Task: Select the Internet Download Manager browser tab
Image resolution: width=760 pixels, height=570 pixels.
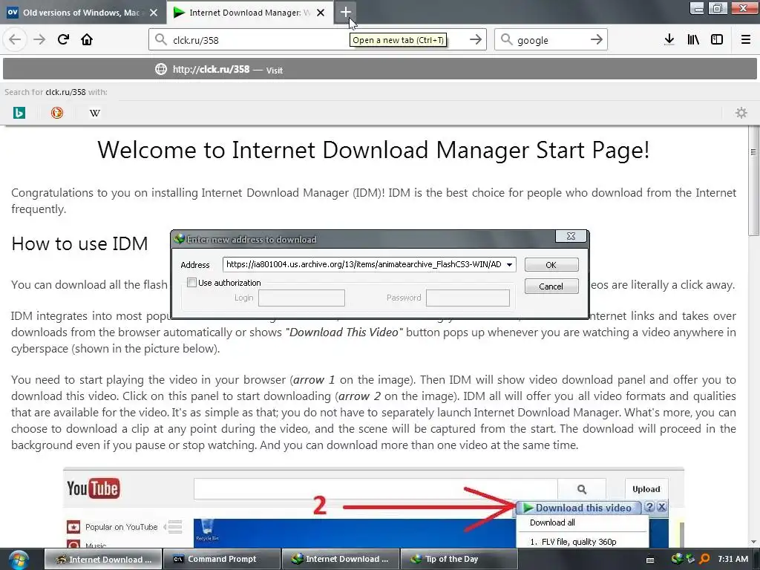Action: pos(249,13)
